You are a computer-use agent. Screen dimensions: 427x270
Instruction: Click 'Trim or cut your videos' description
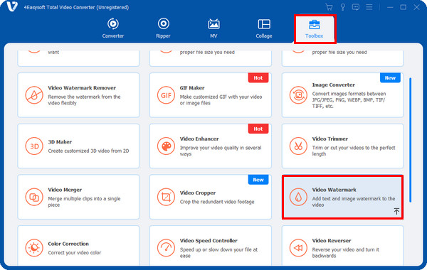click(354, 151)
